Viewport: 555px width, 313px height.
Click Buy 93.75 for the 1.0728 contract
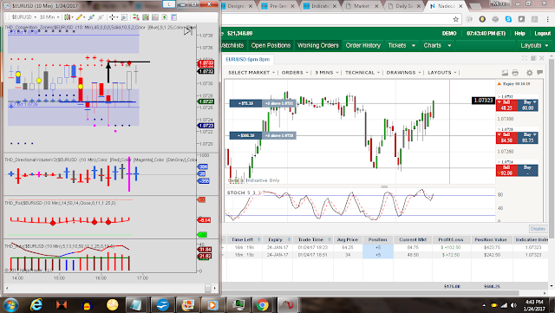click(x=527, y=138)
